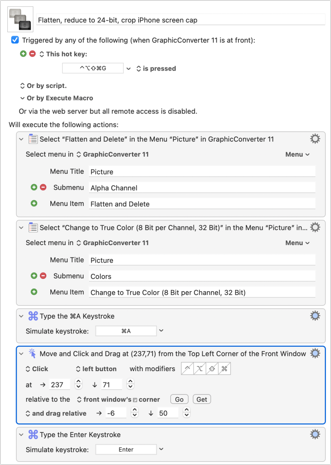Click the Flatten and Delete menu item field

click(202, 204)
